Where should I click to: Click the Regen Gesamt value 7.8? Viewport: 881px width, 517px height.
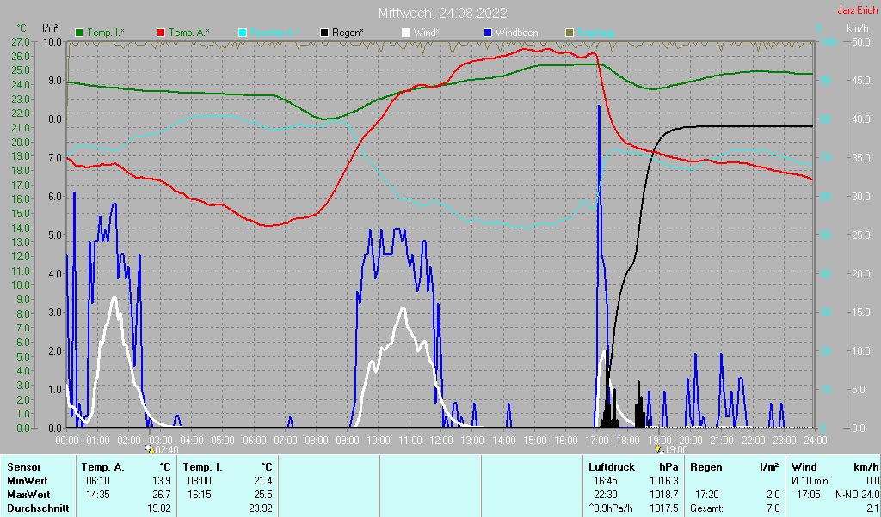[x=772, y=508]
